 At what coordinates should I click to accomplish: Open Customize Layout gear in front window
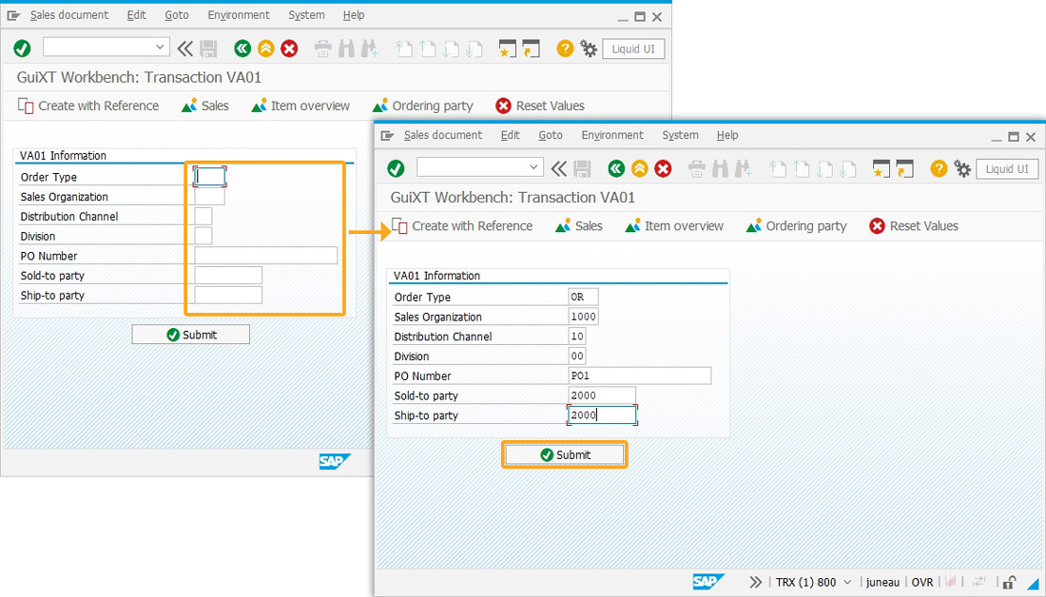point(962,169)
